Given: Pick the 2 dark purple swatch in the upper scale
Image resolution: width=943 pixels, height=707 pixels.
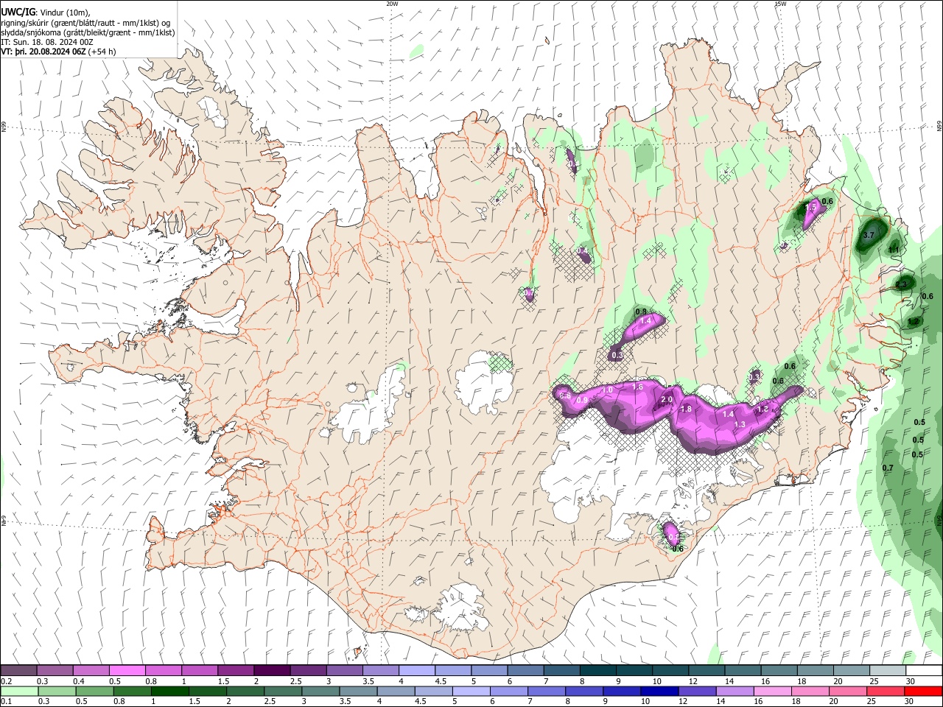Looking at the screenshot, I should [271, 671].
